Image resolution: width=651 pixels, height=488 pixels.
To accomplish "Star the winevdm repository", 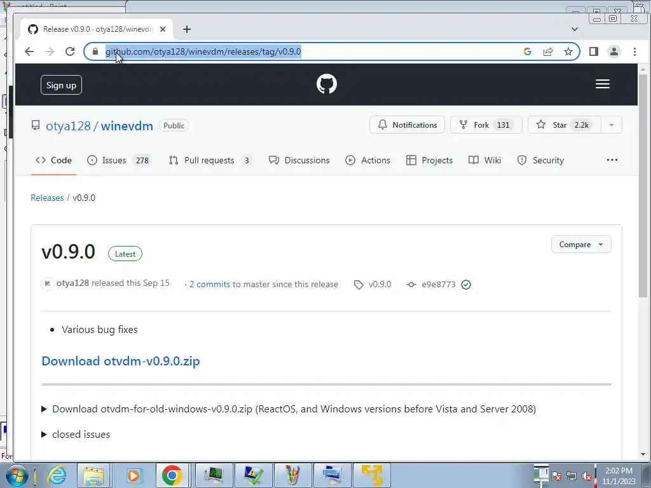I will [x=565, y=125].
